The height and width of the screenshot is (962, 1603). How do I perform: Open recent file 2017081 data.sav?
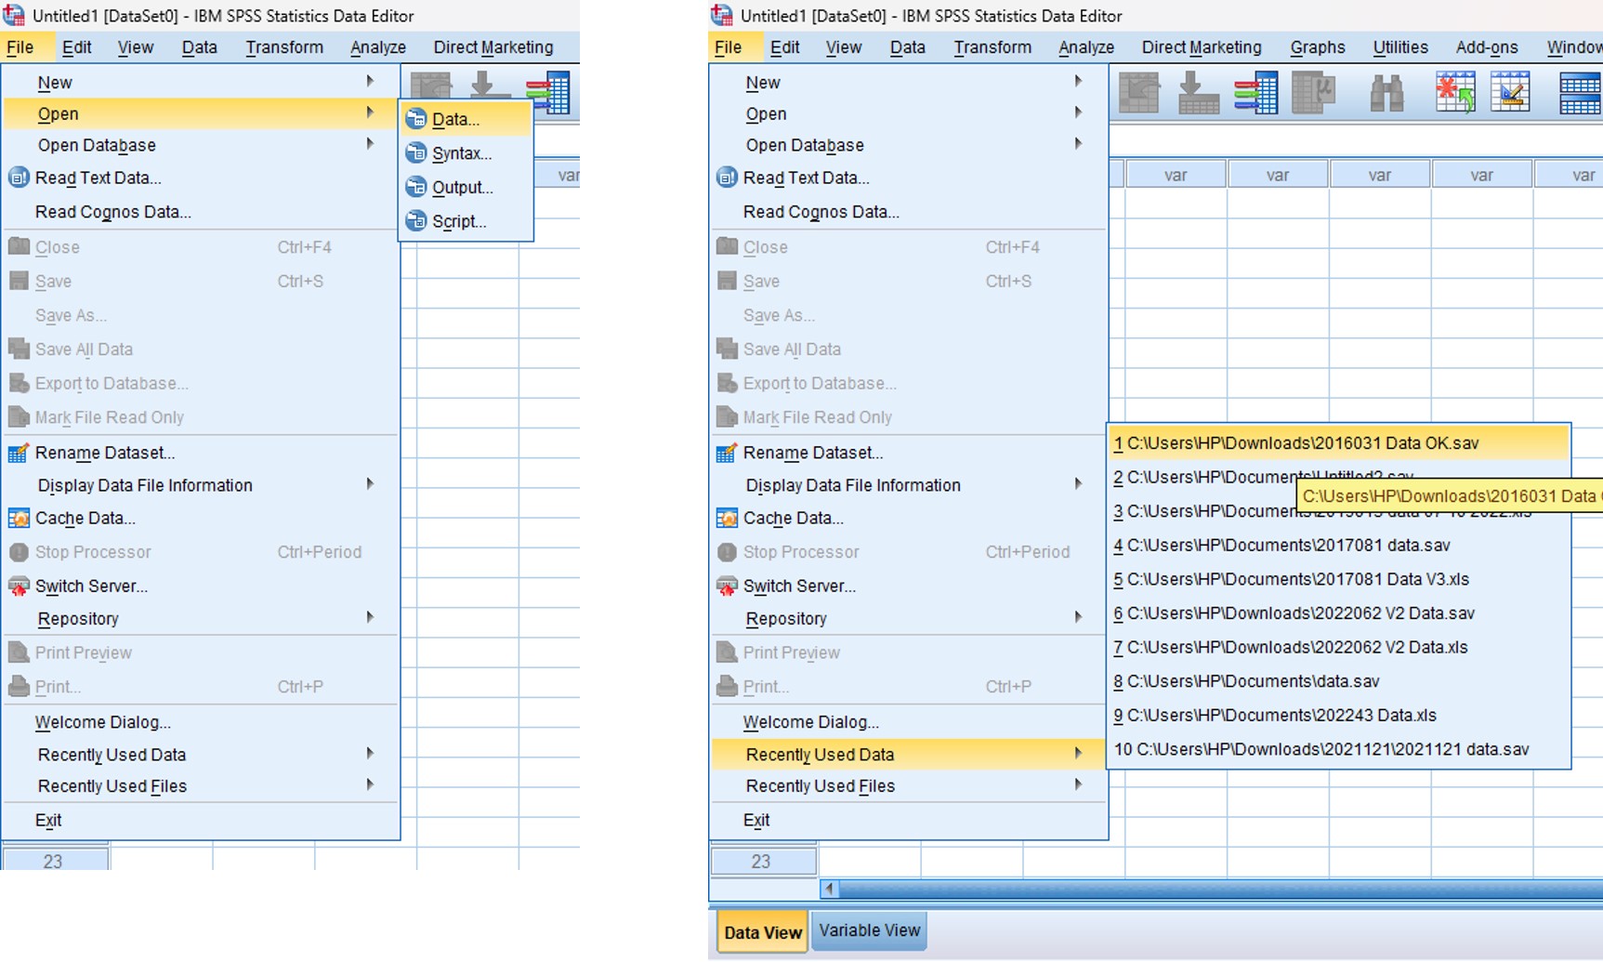(1338, 546)
